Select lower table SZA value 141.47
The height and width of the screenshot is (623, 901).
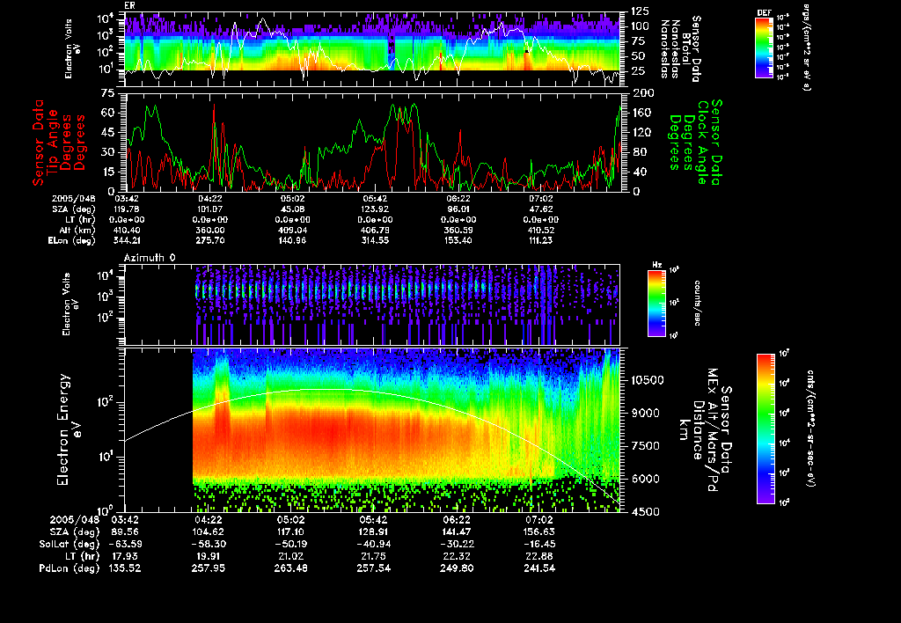tap(457, 532)
